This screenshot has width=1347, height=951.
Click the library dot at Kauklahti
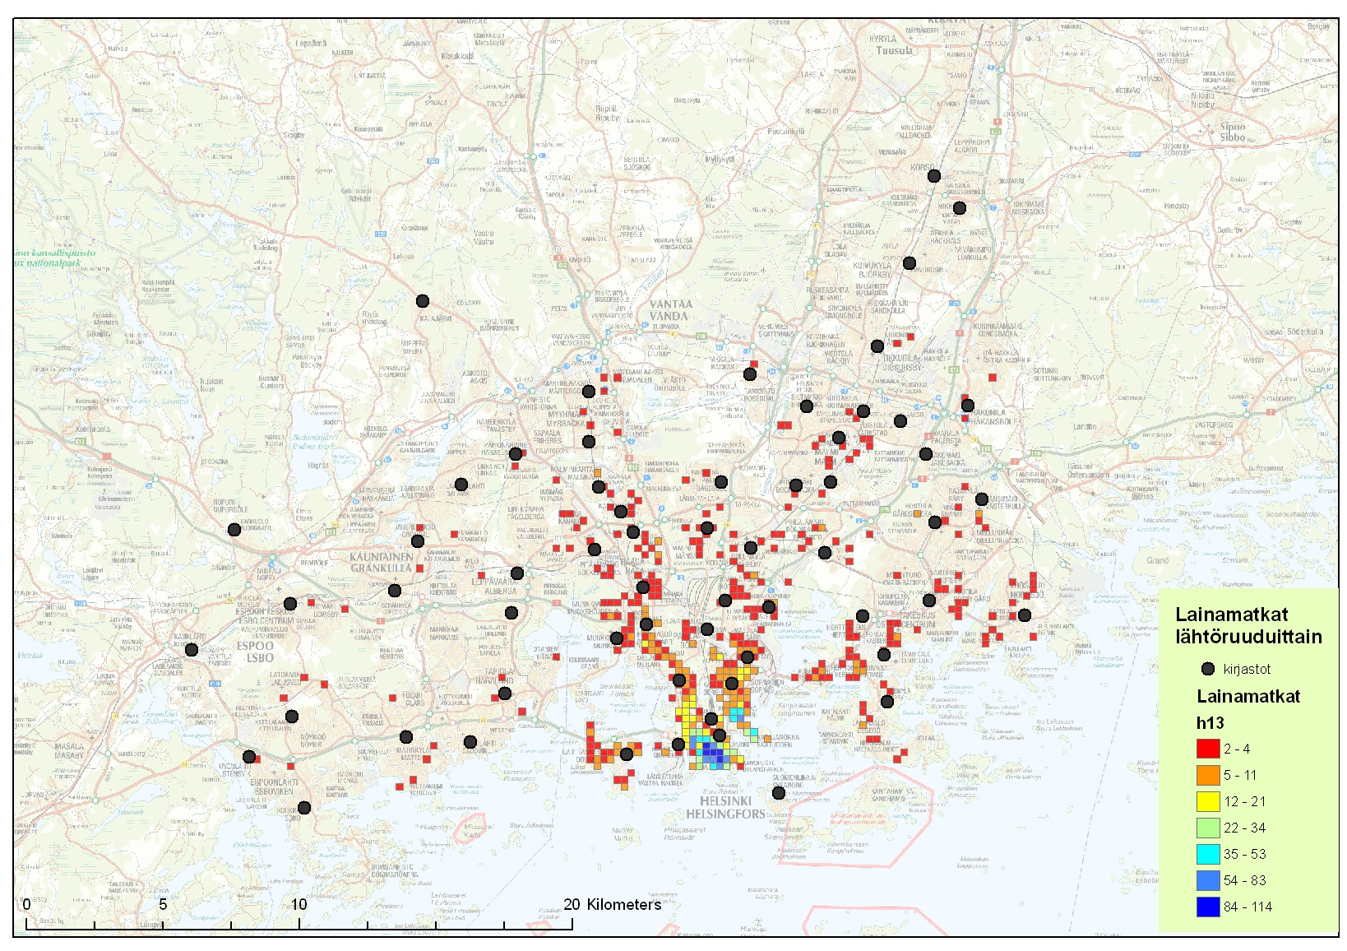[x=192, y=650]
